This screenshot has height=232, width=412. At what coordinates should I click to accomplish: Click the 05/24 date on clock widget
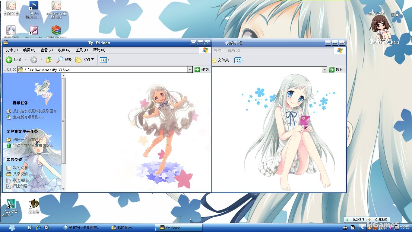[x=376, y=14]
